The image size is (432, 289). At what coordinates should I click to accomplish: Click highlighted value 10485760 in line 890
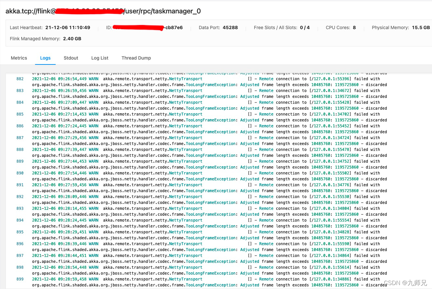click(321, 179)
